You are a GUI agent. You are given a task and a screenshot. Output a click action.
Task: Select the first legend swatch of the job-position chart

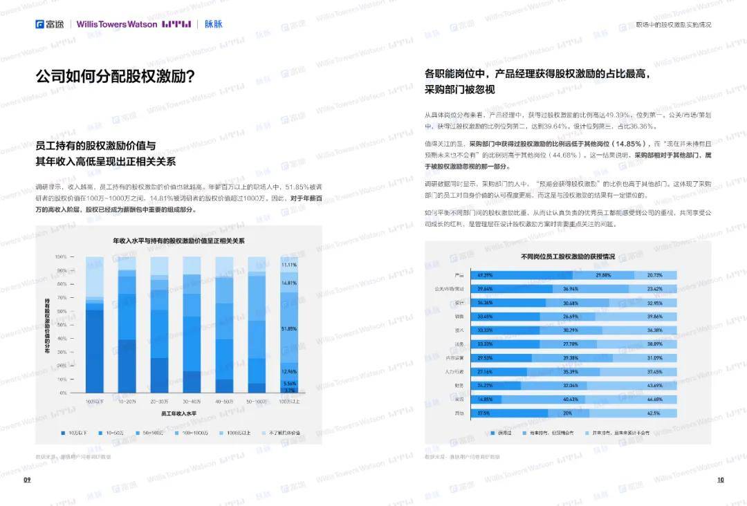click(492, 433)
